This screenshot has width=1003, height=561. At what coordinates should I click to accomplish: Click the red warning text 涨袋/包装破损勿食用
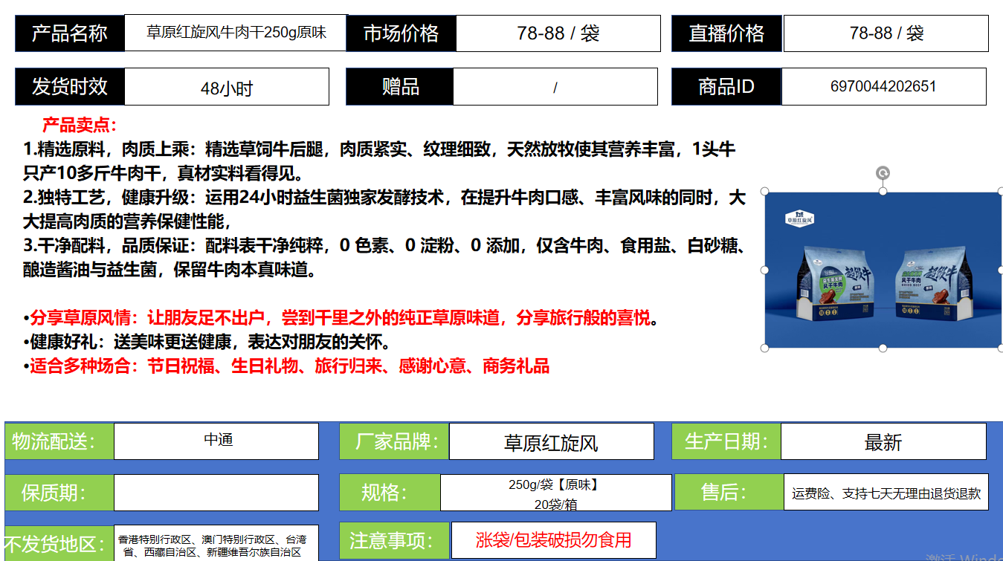(x=553, y=540)
